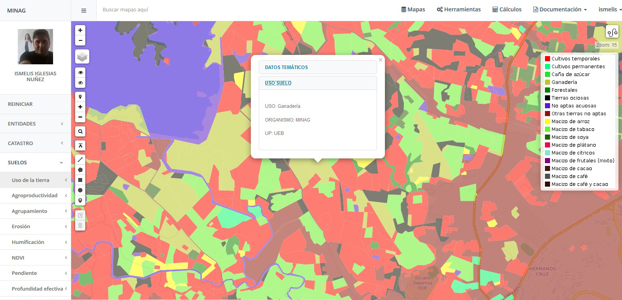Select the draw rectangle tool
The width and height of the screenshot is (622, 300).
pos(80,180)
